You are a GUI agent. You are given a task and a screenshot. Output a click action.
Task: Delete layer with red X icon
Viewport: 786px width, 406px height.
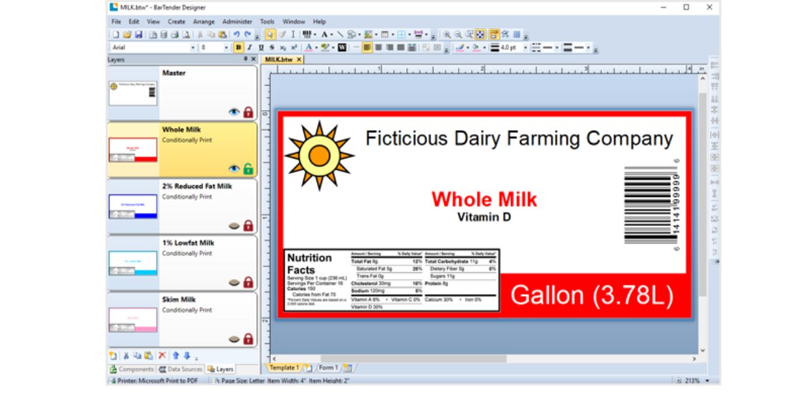pyautogui.click(x=162, y=356)
